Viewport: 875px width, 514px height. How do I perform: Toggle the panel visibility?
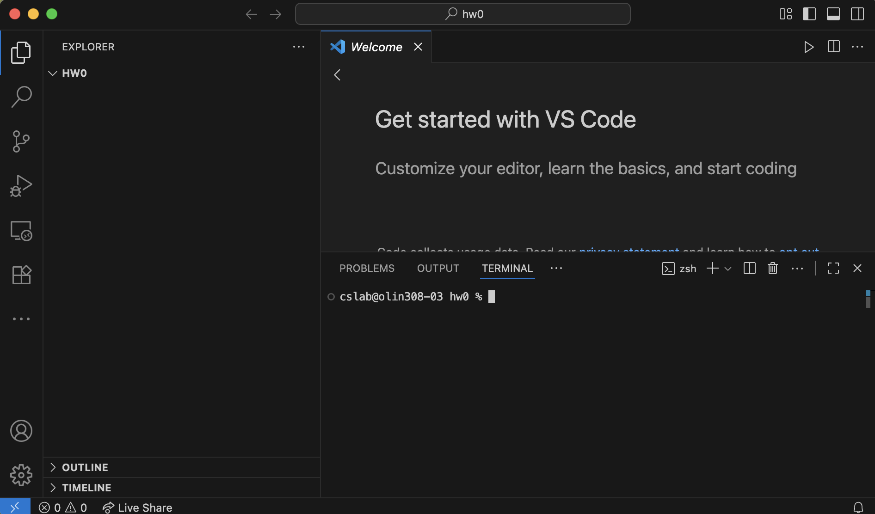coord(833,14)
